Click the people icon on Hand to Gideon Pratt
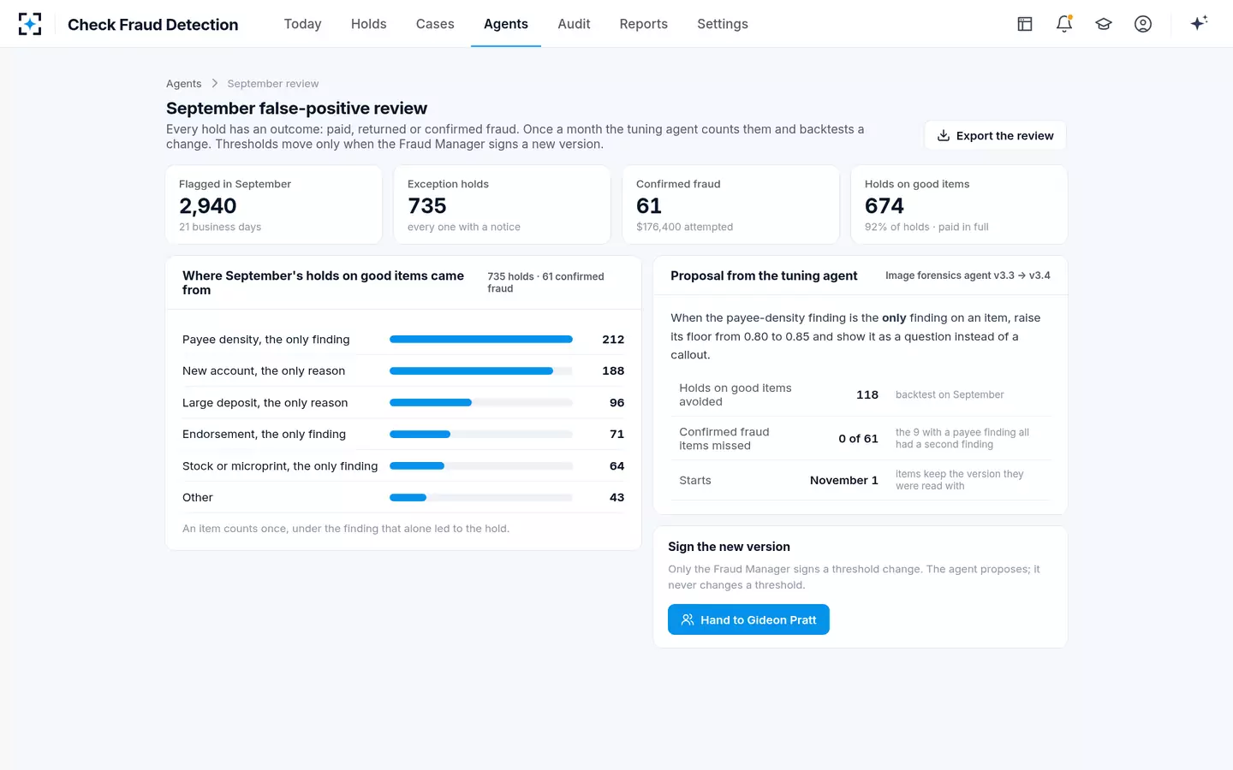Image resolution: width=1233 pixels, height=770 pixels. click(688, 619)
